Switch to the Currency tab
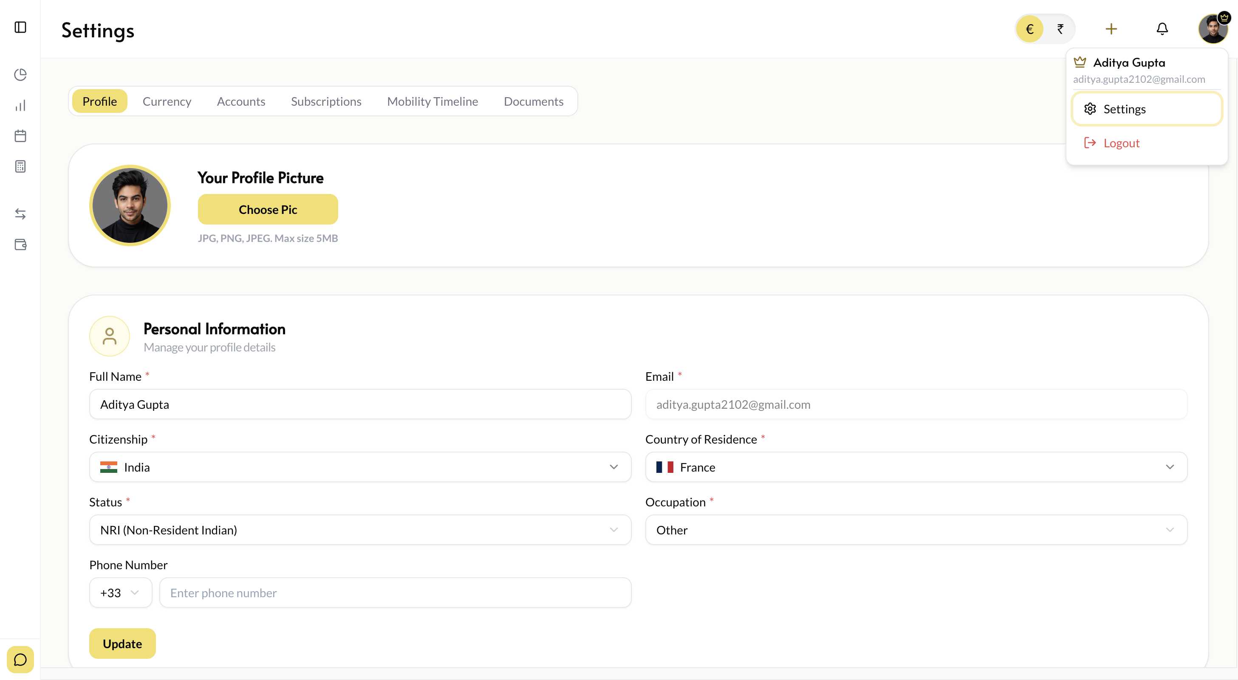This screenshot has width=1238, height=680. (x=167, y=101)
